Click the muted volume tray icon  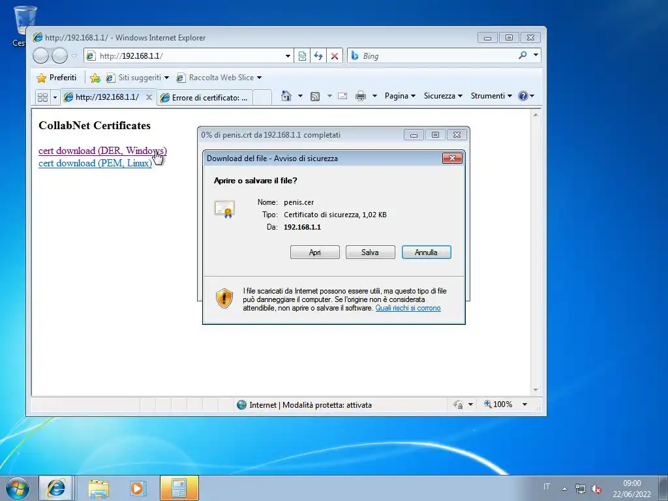(596, 489)
